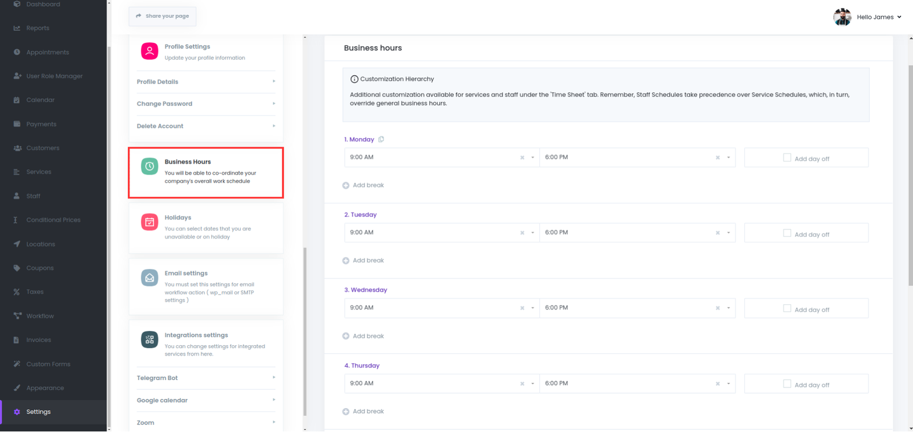This screenshot has width=913, height=432.
Task: Go to Workflow in the sidebar
Action: coord(40,316)
